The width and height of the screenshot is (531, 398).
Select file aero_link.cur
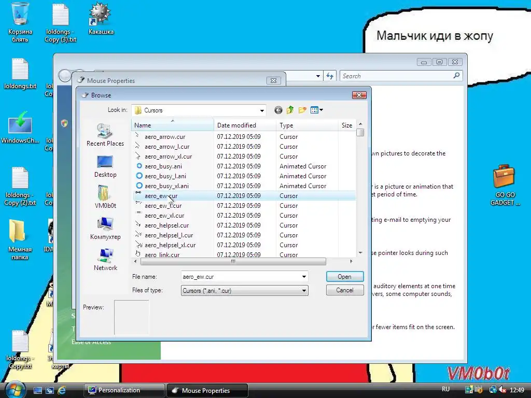pyautogui.click(x=162, y=254)
